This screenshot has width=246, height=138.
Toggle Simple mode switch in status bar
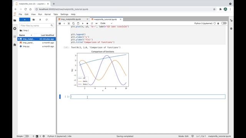tap(26, 136)
